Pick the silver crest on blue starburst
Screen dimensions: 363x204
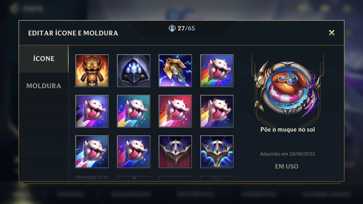click(x=217, y=152)
